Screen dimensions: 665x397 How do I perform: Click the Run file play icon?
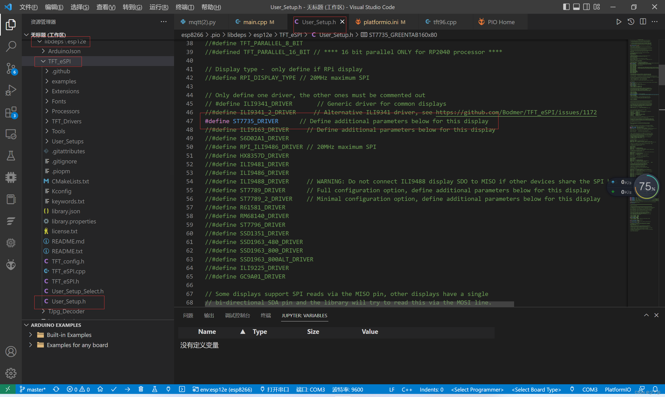coord(619,22)
